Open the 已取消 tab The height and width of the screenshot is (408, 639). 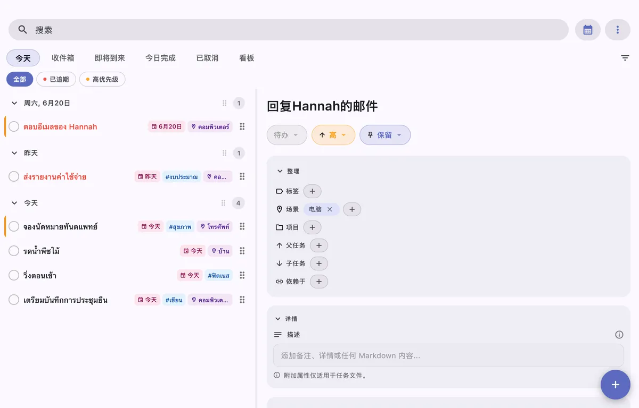click(207, 58)
